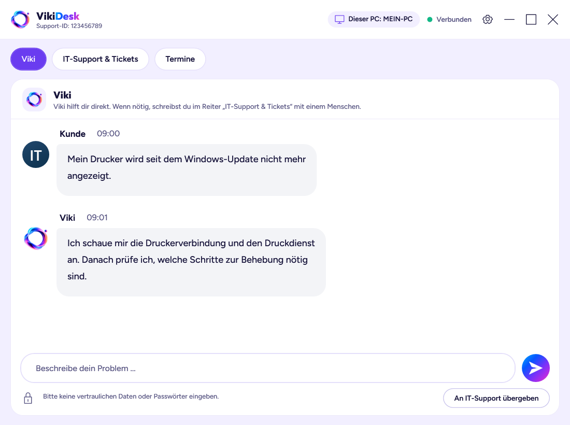Screen dimensions: 570x425
Task: Maximize the VikiDesk window
Action: click(x=531, y=19)
